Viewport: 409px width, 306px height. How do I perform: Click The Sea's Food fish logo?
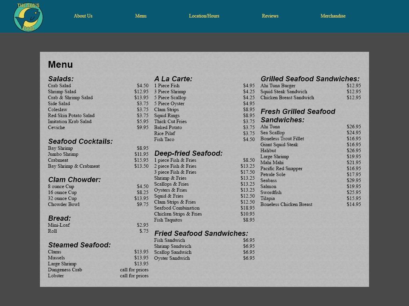pyautogui.click(x=28, y=17)
